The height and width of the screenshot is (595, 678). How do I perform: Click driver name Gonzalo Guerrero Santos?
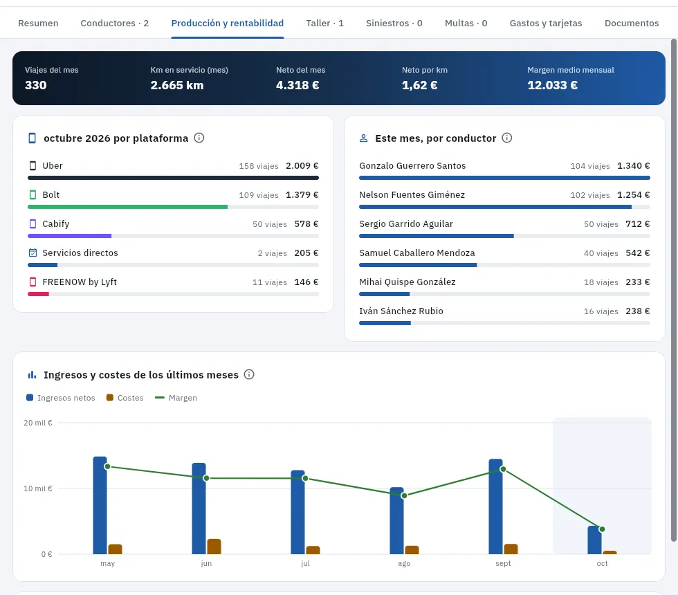(x=412, y=165)
